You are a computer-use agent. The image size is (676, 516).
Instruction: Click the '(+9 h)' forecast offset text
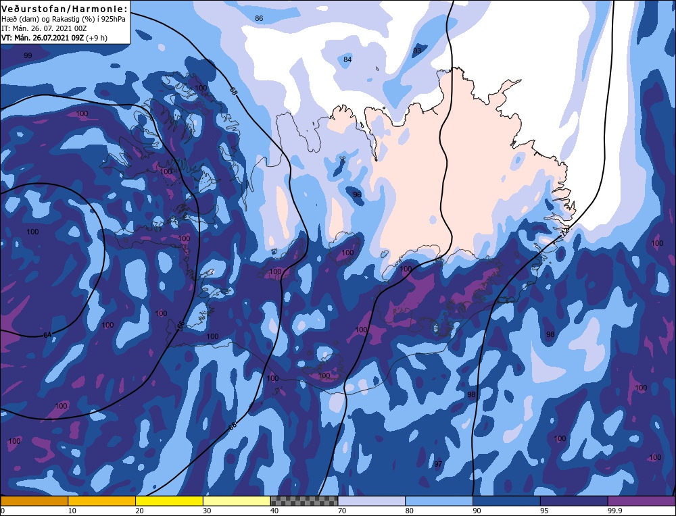[97, 38]
